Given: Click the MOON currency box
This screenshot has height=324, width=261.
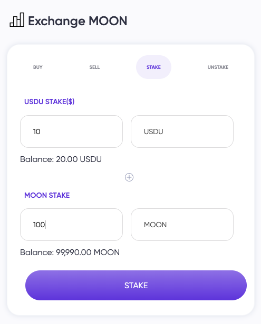Looking at the screenshot, I should click(182, 225).
